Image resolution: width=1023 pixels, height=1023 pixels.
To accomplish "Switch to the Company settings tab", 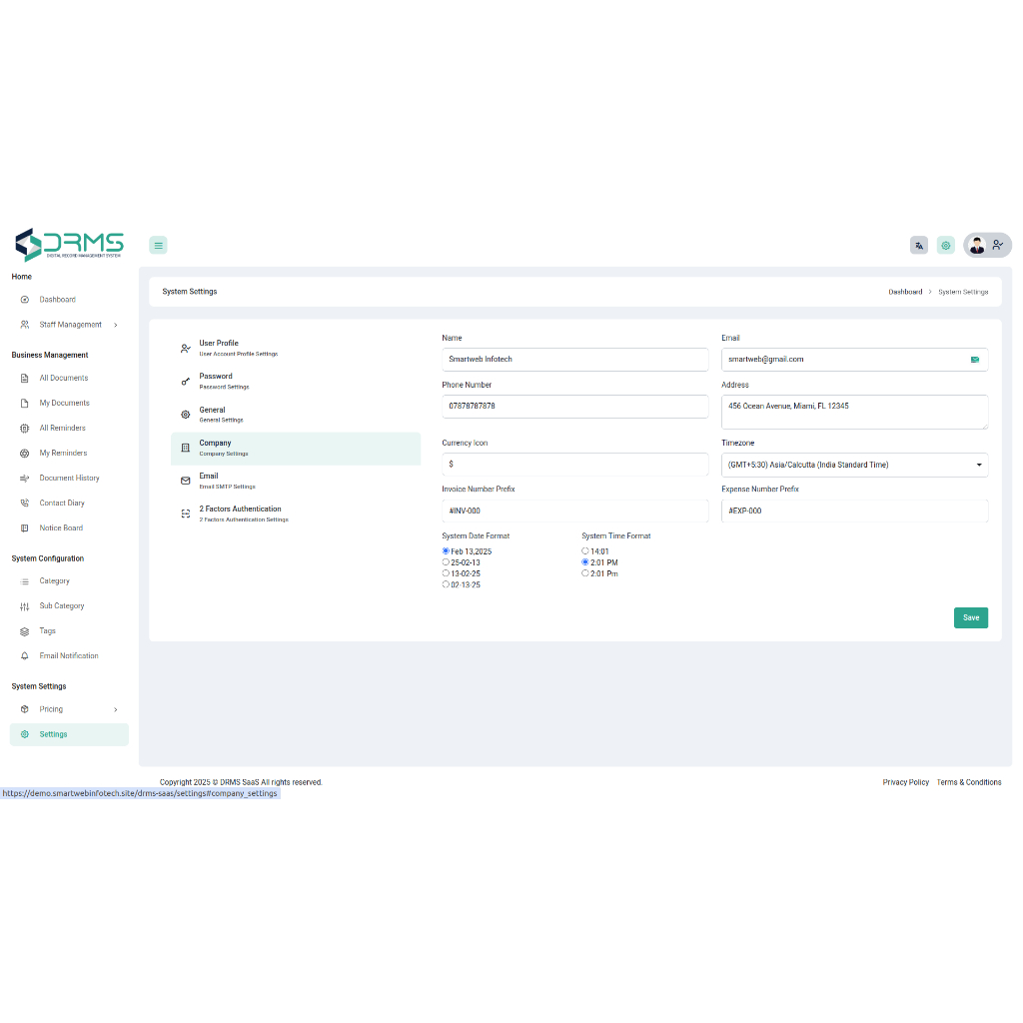I will point(296,449).
